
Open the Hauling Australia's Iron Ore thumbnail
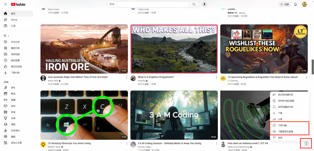[x=84, y=49]
